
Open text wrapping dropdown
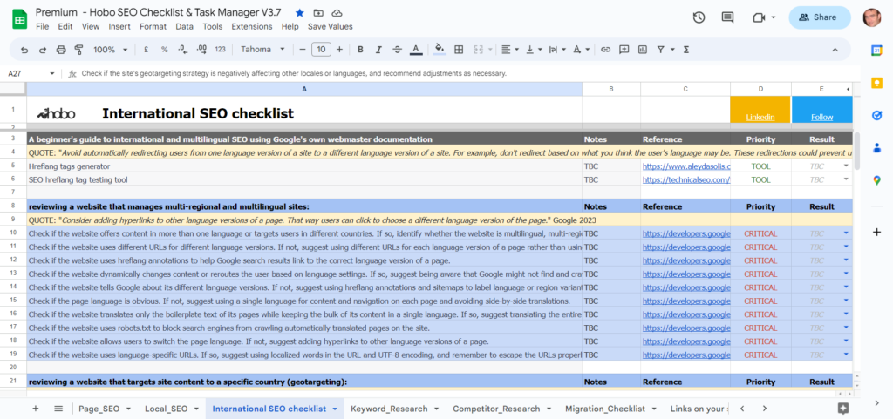click(557, 50)
